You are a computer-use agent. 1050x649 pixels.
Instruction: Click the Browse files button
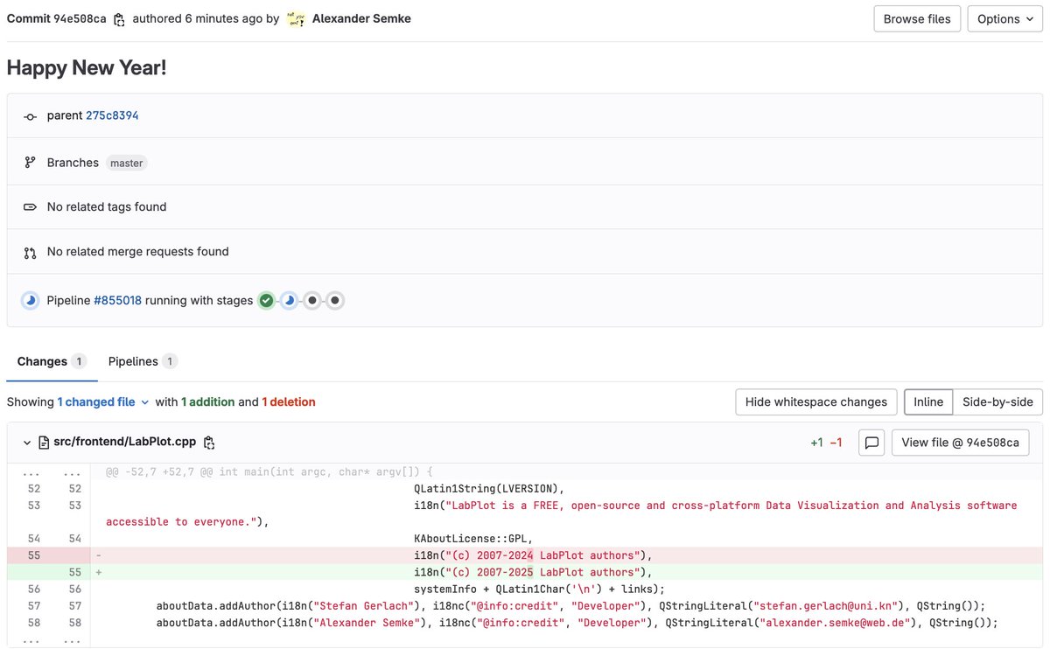(x=917, y=19)
